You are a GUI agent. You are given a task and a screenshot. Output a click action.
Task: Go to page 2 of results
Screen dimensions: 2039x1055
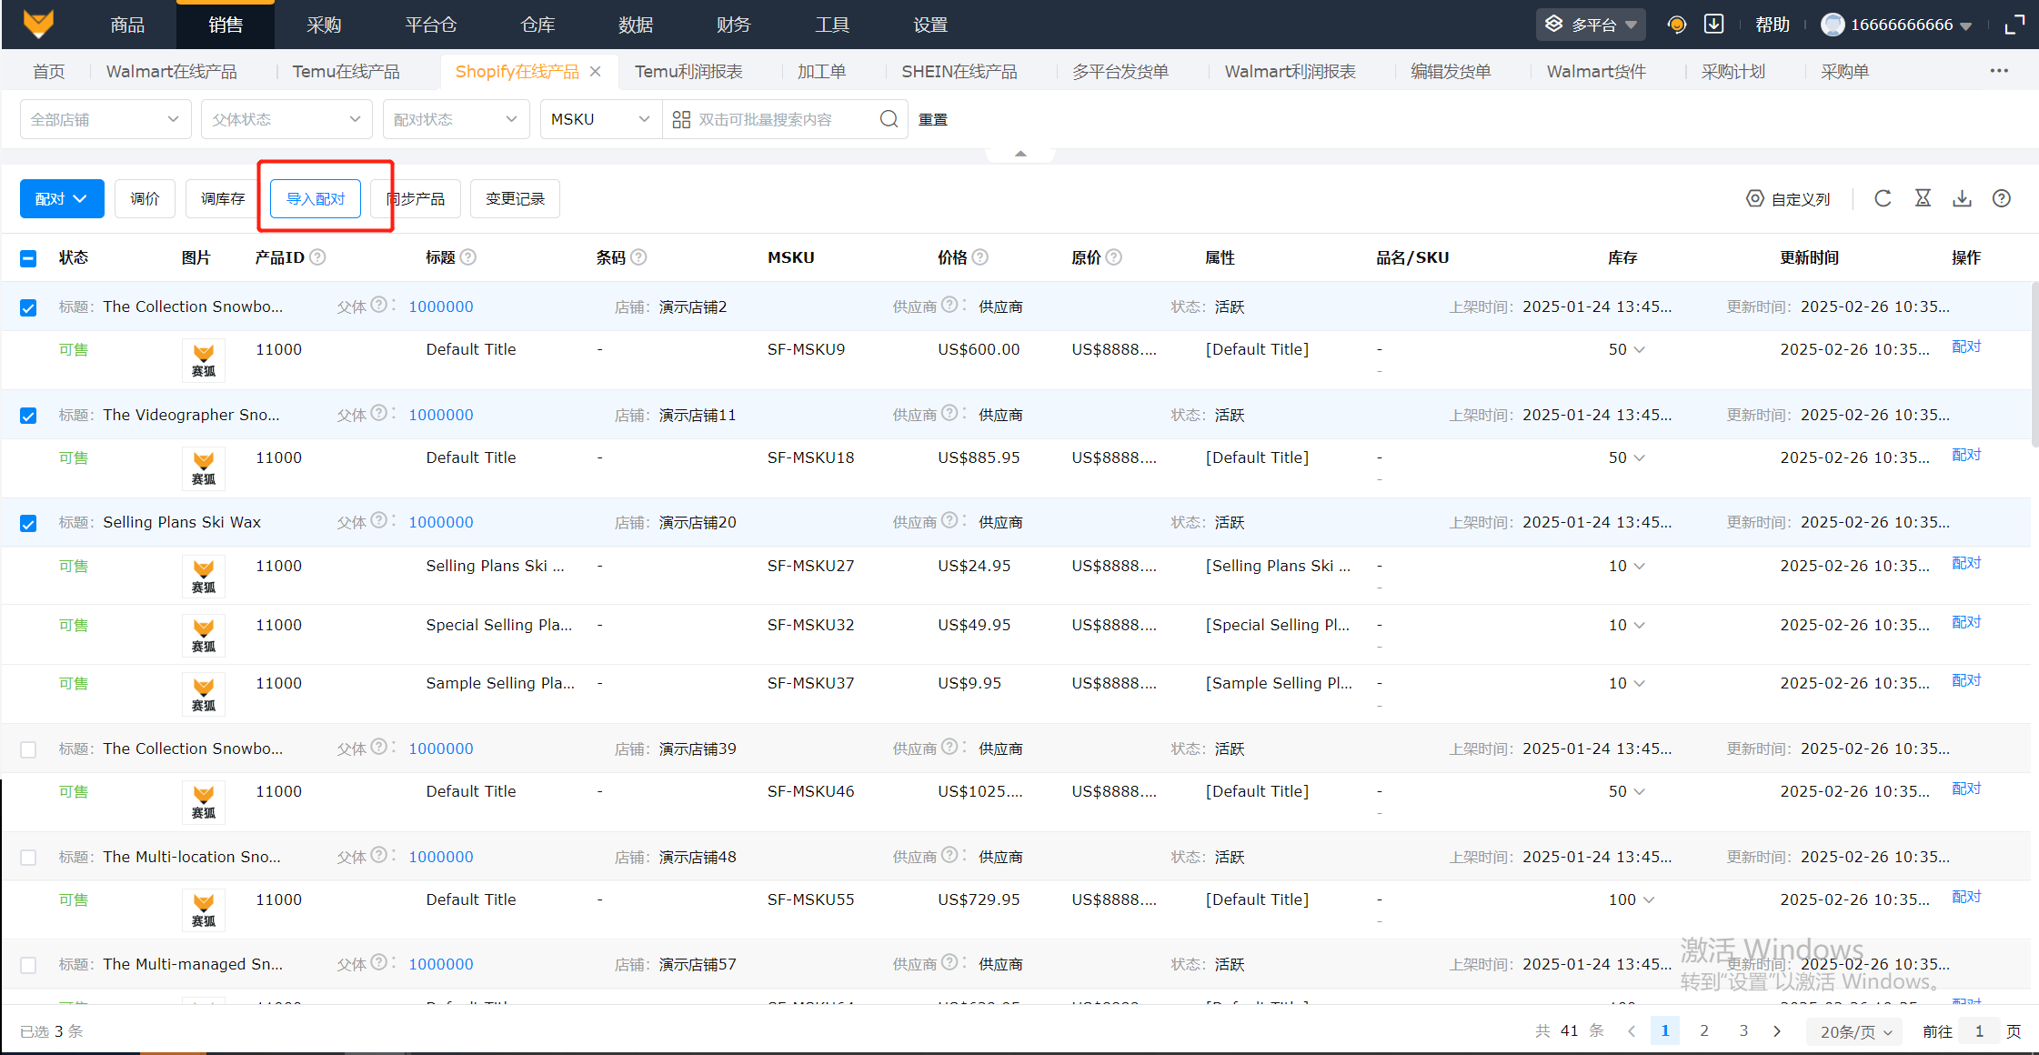[x=1704, y=1030]
